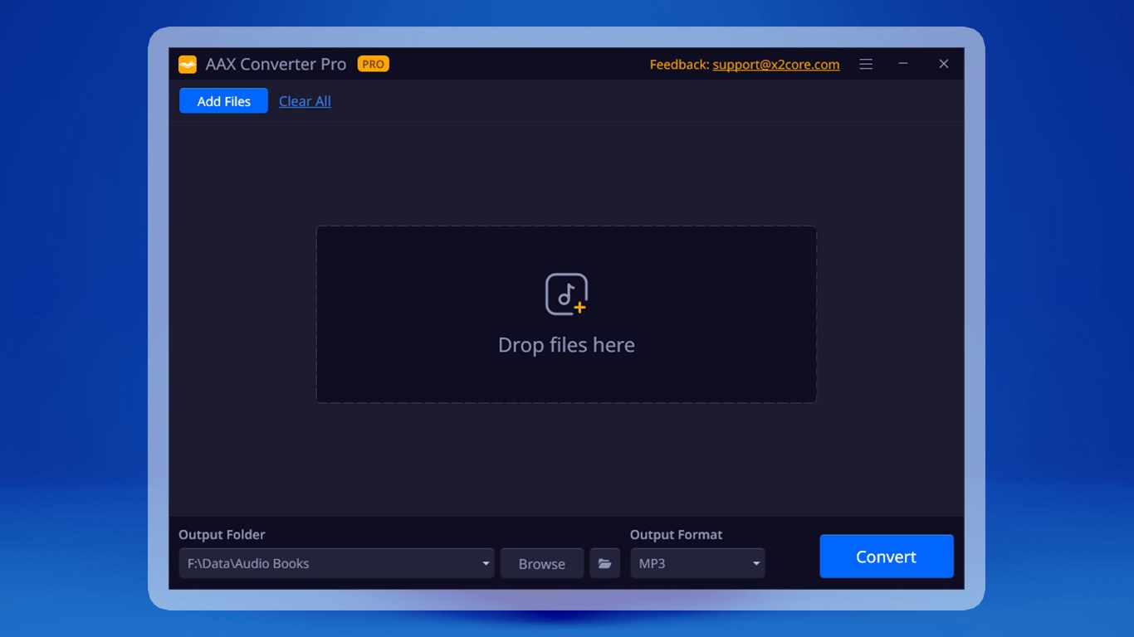The image size is (1134, 637).
Task: Open the MP3 Output Format dropdown
Action: pyautogui.click(x=697, y=564)
